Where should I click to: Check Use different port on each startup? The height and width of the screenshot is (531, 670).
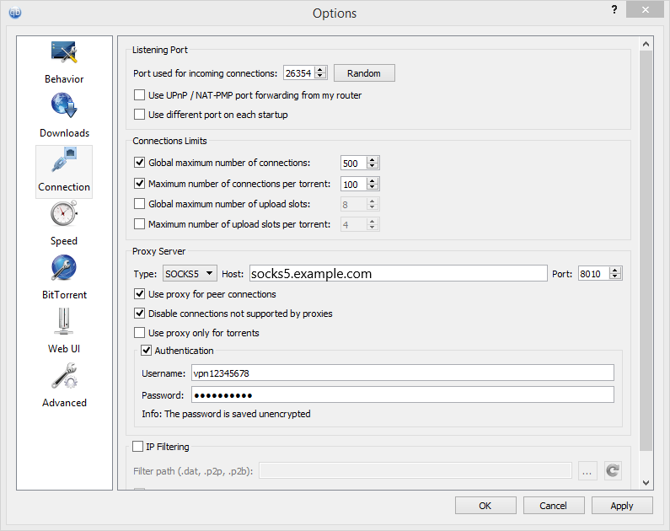[139, 115]
